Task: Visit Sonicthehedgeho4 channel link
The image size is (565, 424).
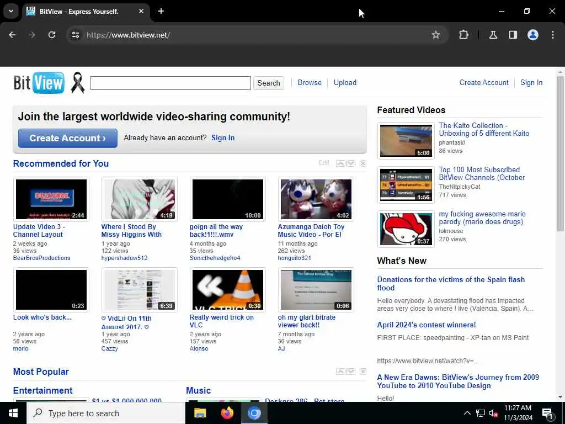Action: (x=215, y=258)
